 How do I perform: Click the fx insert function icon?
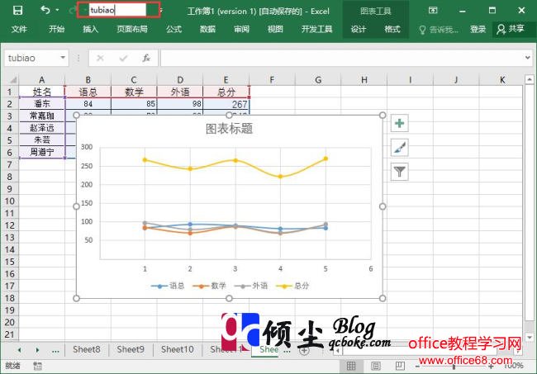146,58
